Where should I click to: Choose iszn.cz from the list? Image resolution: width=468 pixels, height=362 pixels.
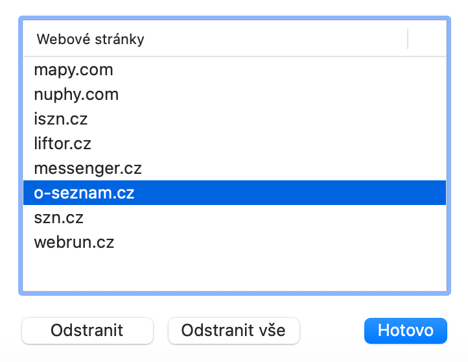pyautogui.click(x=60, y=119)
